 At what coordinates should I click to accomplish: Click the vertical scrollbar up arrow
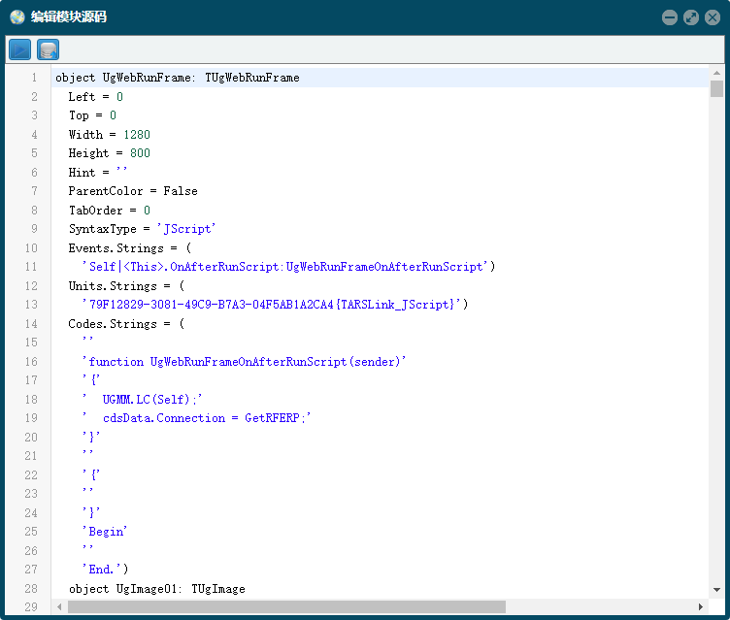tap(716, 73)
